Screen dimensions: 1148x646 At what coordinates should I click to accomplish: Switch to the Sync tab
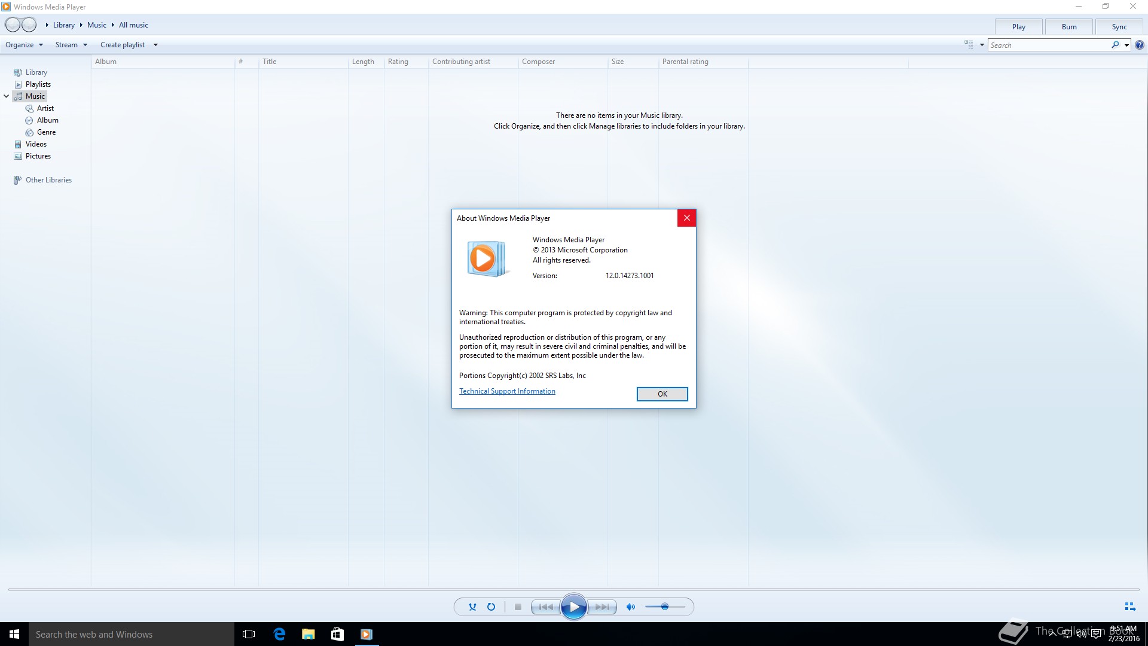pyautogui.click(x=1119, y=27)
